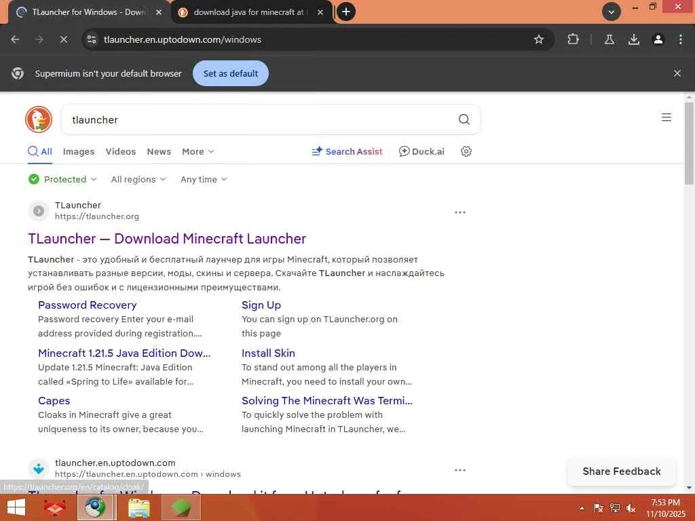695x521 pixels.
Task: Expand the More dropdown
Action: click(198, 151)
